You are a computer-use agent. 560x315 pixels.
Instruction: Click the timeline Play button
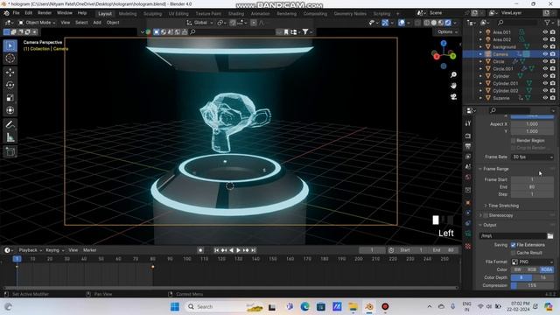239,250
